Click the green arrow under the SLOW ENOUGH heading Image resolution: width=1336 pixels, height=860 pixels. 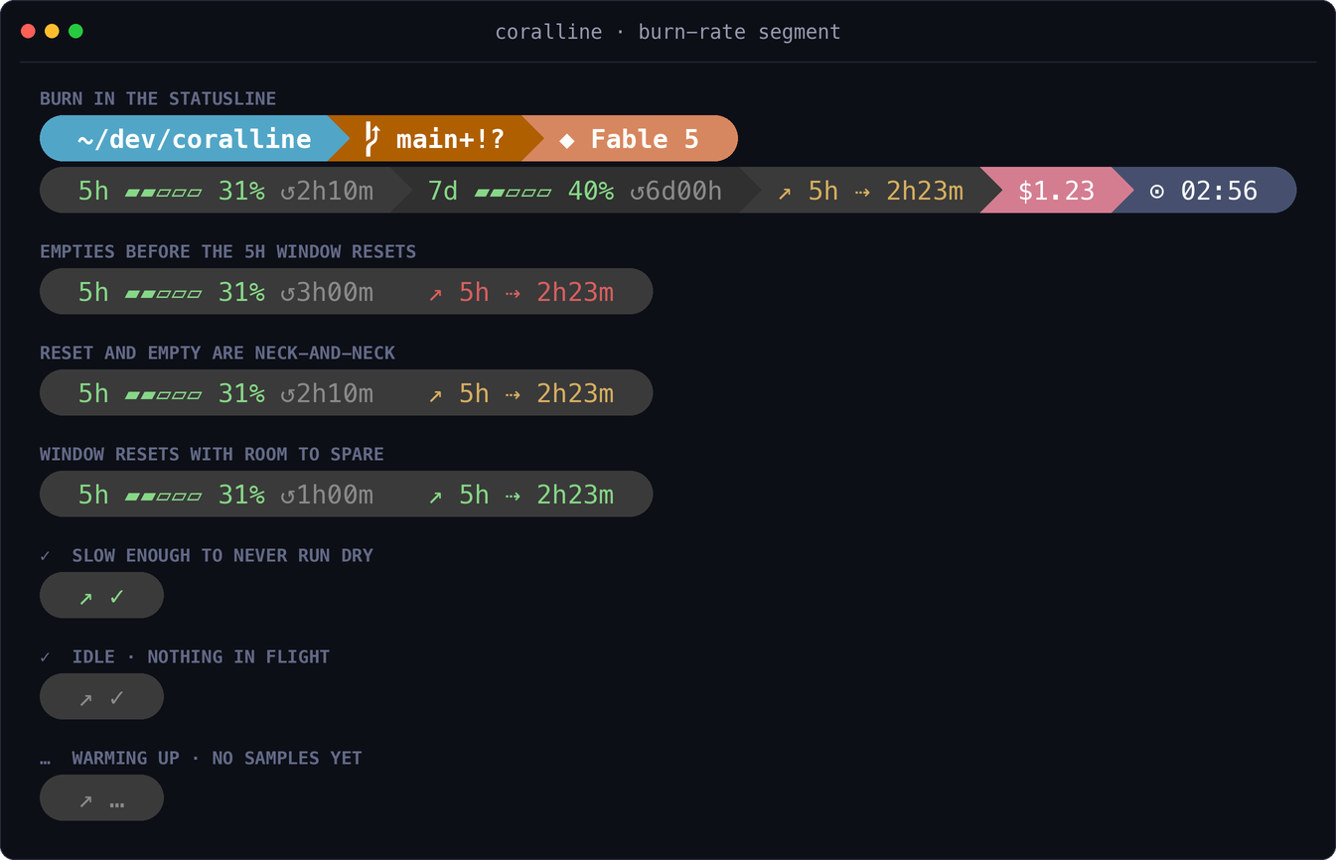point(85,598)
